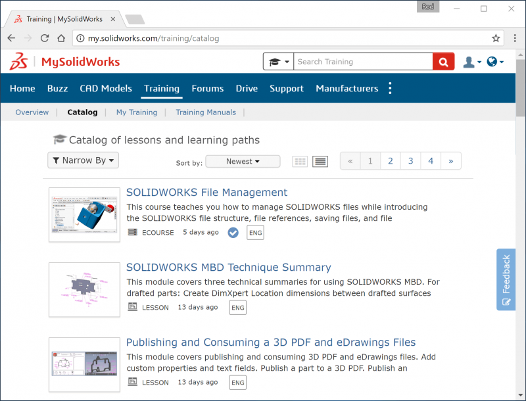Click the Search Training input field
The image size is (526, 401).
(x=362, y=61)
